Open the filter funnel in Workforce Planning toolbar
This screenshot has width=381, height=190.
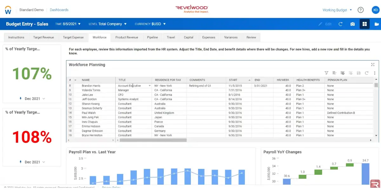326,73
